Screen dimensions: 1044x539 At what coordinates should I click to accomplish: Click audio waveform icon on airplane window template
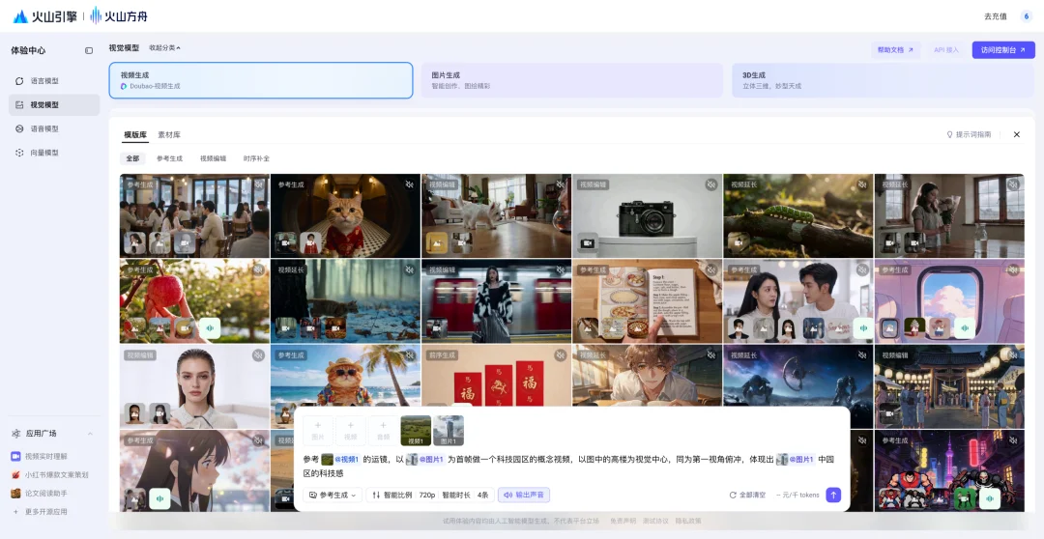[964, 328]
